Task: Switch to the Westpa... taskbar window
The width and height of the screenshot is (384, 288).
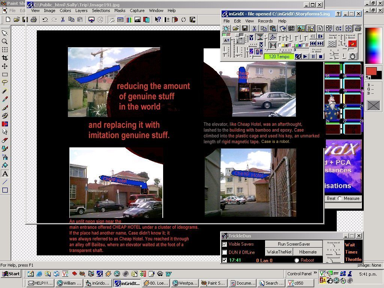Action: tap(185, 283)
